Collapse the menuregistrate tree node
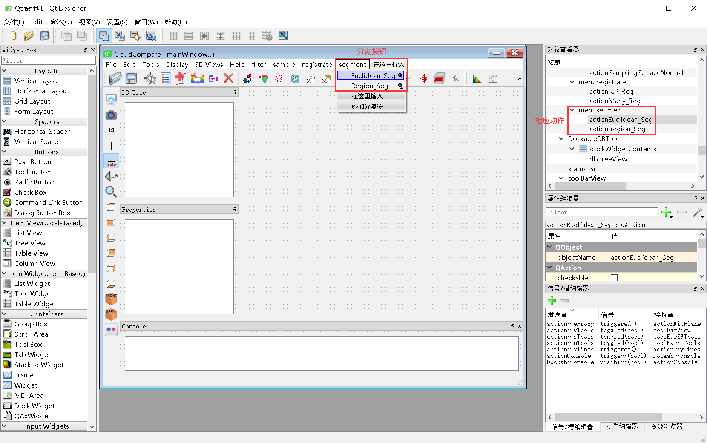The height and width of the screenshot is (443, 707). coord(572,82)
